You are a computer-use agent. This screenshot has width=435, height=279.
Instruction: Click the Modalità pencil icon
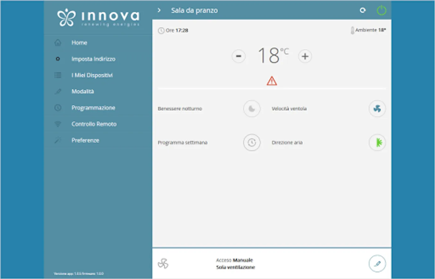[x=58, y=91]
